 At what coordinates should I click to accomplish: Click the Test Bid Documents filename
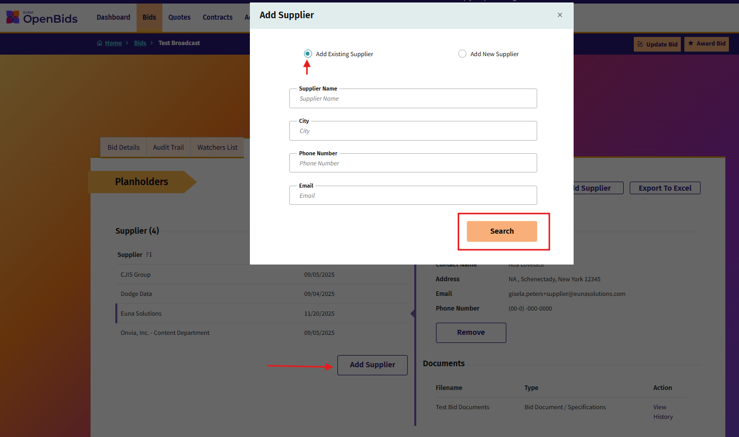coord(462,407)
